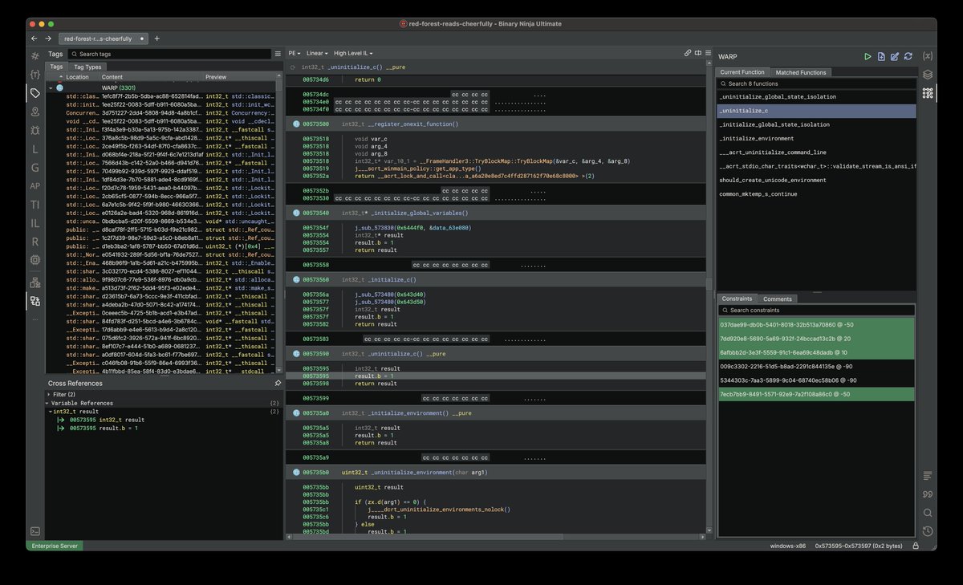Image resolution: width=963 pixels, height=585 pixels.
Task: Select should_create_unicode_environment in function list
Action: 816,181
